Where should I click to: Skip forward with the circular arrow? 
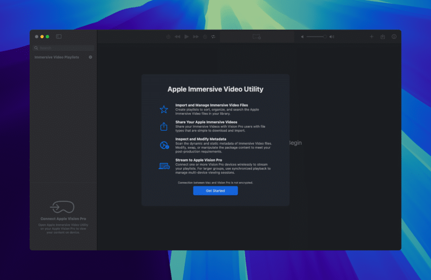[205, 37]
